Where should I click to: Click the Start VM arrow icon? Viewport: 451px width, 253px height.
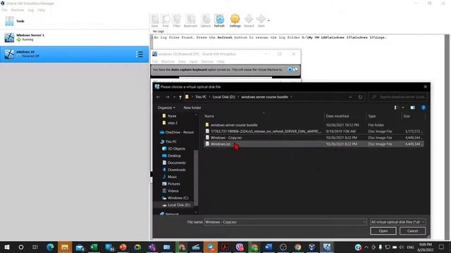pyautogui.click(x=261, y=20)
